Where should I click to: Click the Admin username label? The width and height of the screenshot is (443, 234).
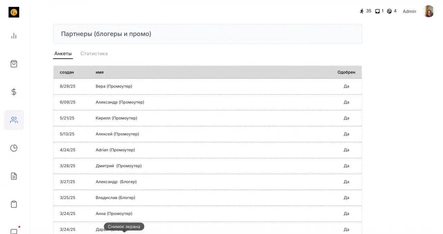[x=409, y=11]
